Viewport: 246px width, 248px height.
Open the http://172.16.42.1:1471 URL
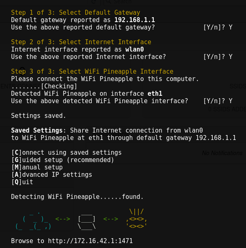coord(90,241)
